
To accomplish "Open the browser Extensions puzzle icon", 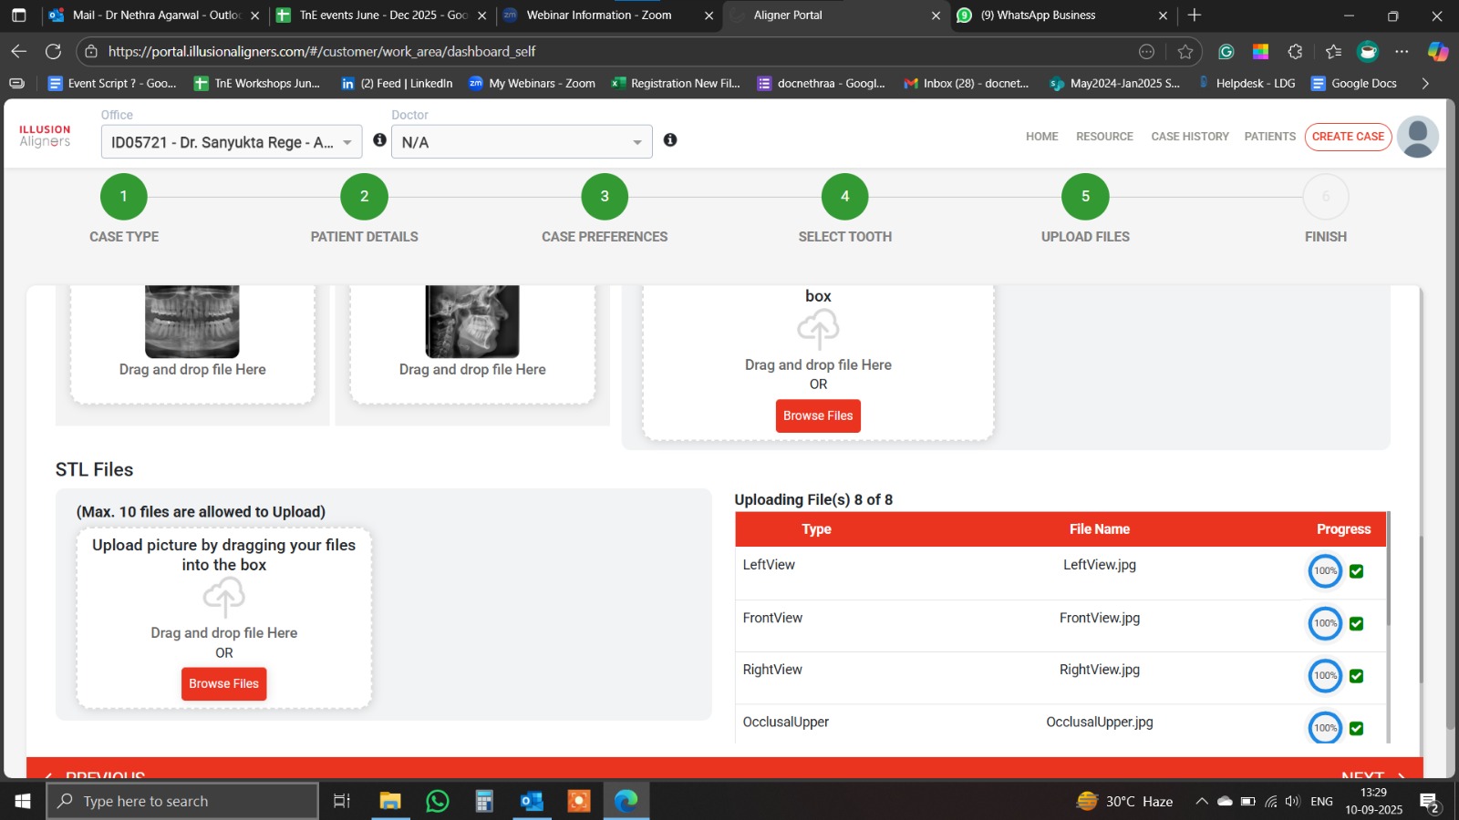I will 1296,52.
